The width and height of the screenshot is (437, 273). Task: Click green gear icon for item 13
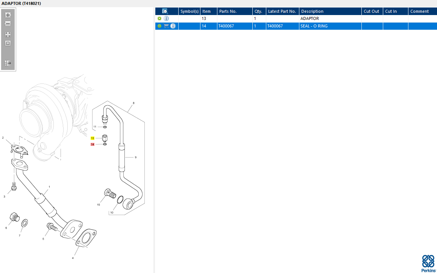tap(159, 18)
